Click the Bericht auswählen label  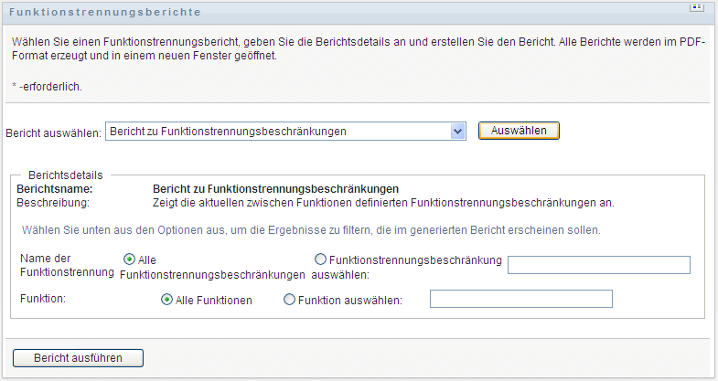pos(53,132)
